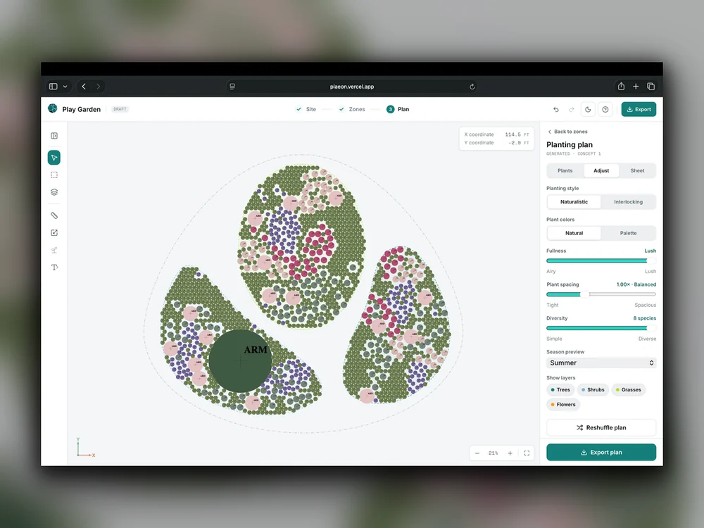Switch to the Sheet tab
704x528 pixels.
coord(637,170)
